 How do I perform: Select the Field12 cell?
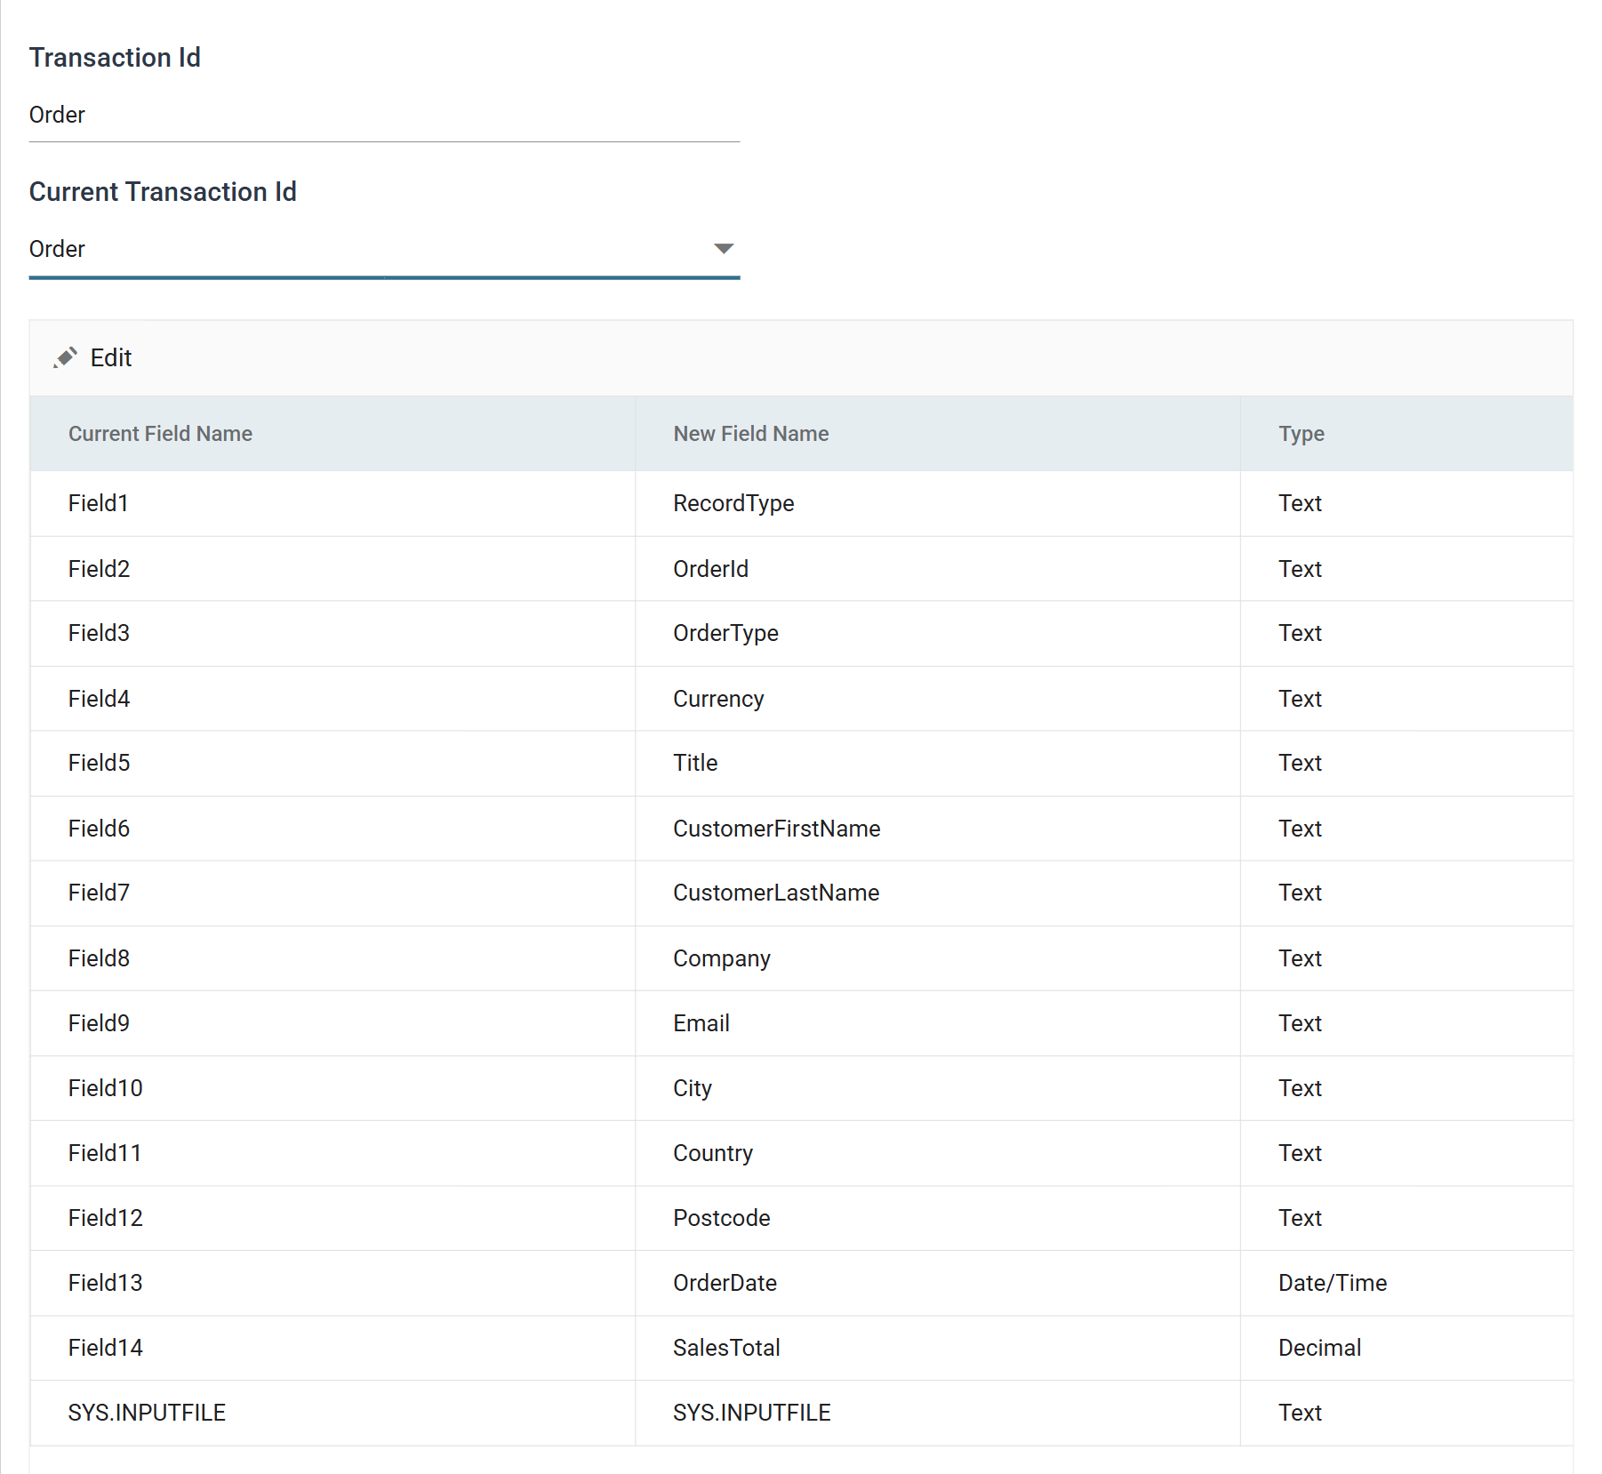tap(332, 1218)
